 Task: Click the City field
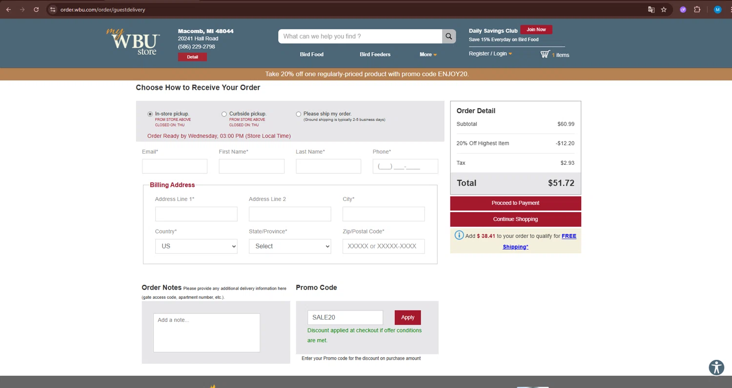click(x=384, y=214)
